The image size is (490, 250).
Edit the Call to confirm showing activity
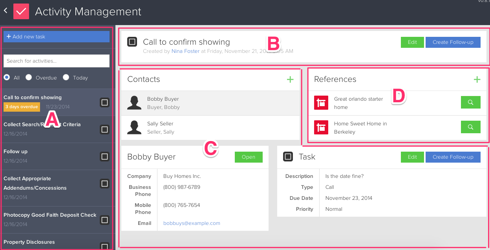[x=412, y=42]
